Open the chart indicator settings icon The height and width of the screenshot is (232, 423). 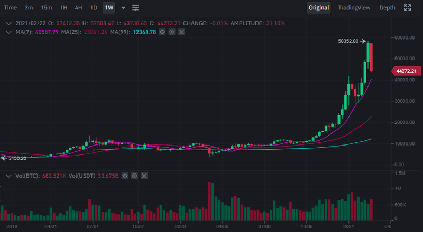click(x=135, y=8)
